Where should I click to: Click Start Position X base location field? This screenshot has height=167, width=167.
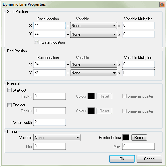tap(49, 26)
